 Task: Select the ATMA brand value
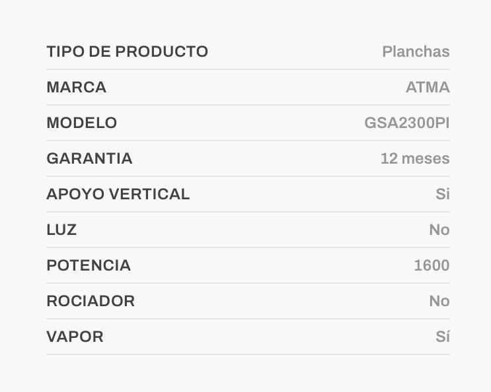click(x=428, y=87)
